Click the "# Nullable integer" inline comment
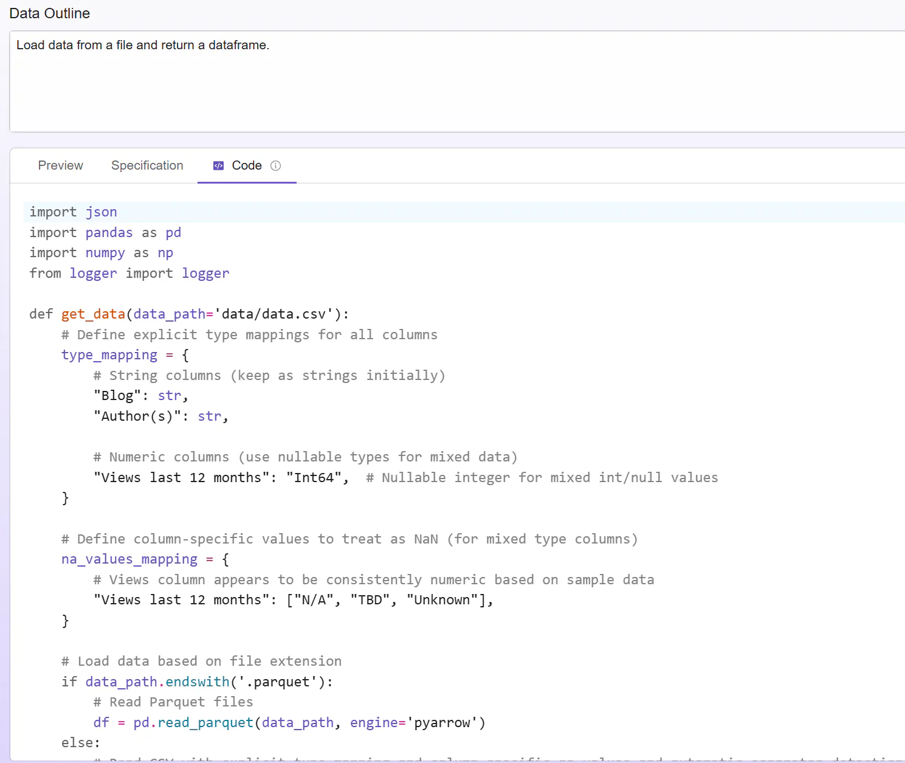The width and height of the screenshot is (905, 763). [542, 478]
